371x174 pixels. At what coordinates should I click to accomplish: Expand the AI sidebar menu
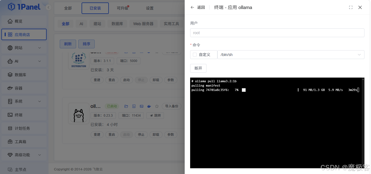[24, 61]
